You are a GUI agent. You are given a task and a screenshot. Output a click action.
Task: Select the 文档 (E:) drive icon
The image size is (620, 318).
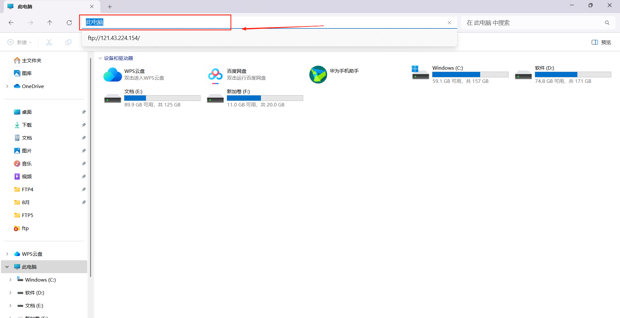click(112, 98)
